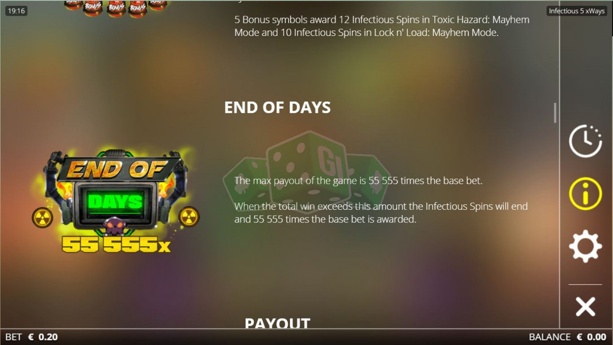613x345 pixels.
Task: Open the settings gear icon
Action: click(586, 246)
